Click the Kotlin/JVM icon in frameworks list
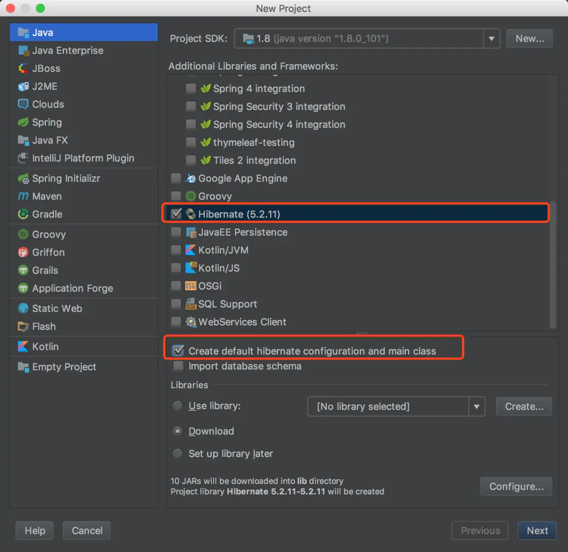Viewport: 568px width, 552px height. (191, 250)
